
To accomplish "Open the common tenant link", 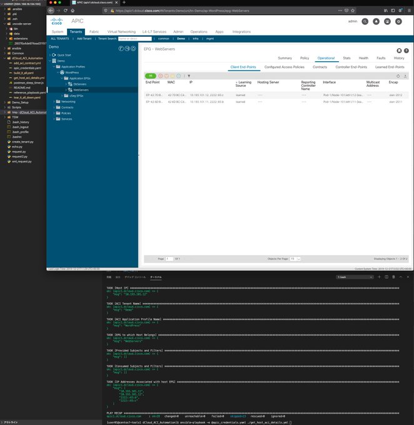I will (164, 39).
